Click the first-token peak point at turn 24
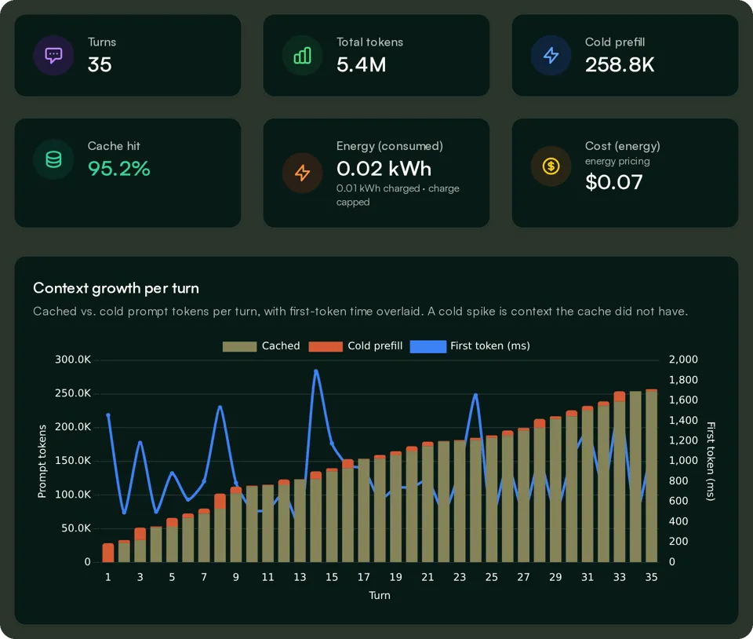The height and width of the screenshot is (639, 753). [x=475, y=396]
